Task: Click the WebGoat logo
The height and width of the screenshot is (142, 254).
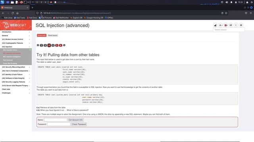Action: [x=16, y=25]
